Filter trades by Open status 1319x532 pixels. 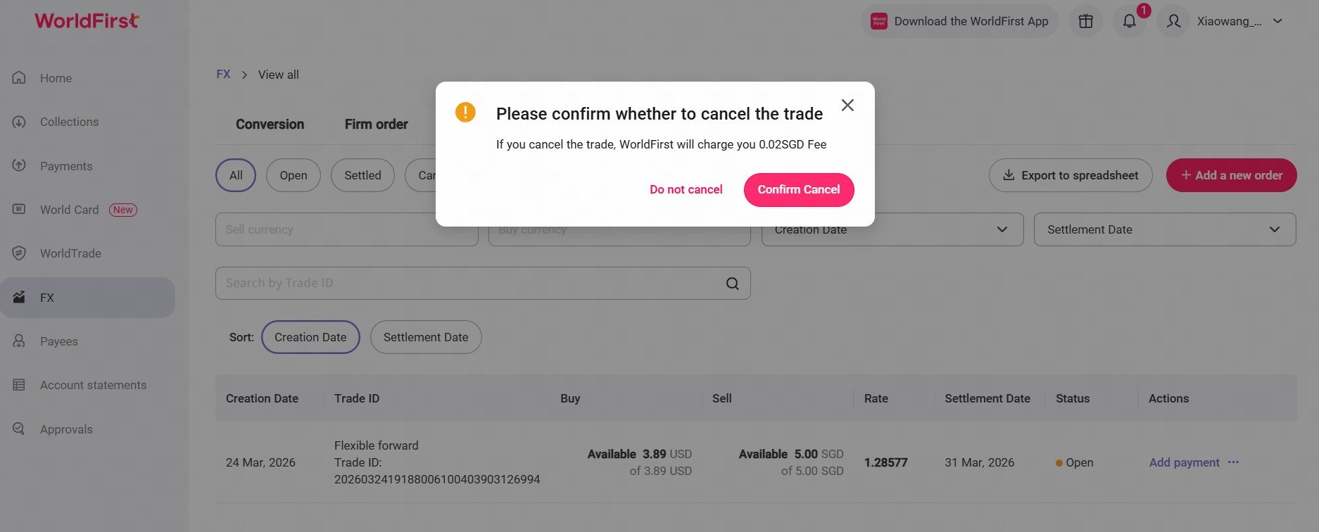click(x=293, y=175)
